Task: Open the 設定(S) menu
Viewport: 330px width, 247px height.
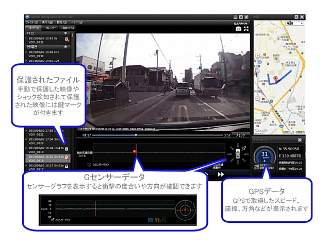Action: coord(62,23)
